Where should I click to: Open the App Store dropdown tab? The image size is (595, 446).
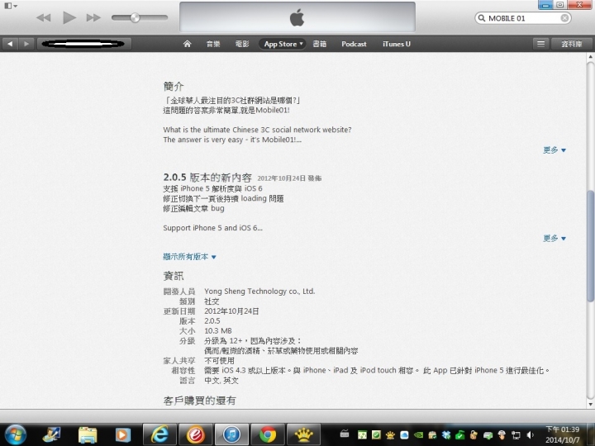[x=283, y=44]
